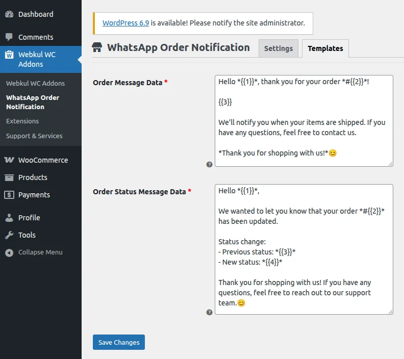Viewport: 404px width, 359px height.
Task: Open Webkul WC Addons submenu link
Action: pyautogui.click(x=35, y=83)
